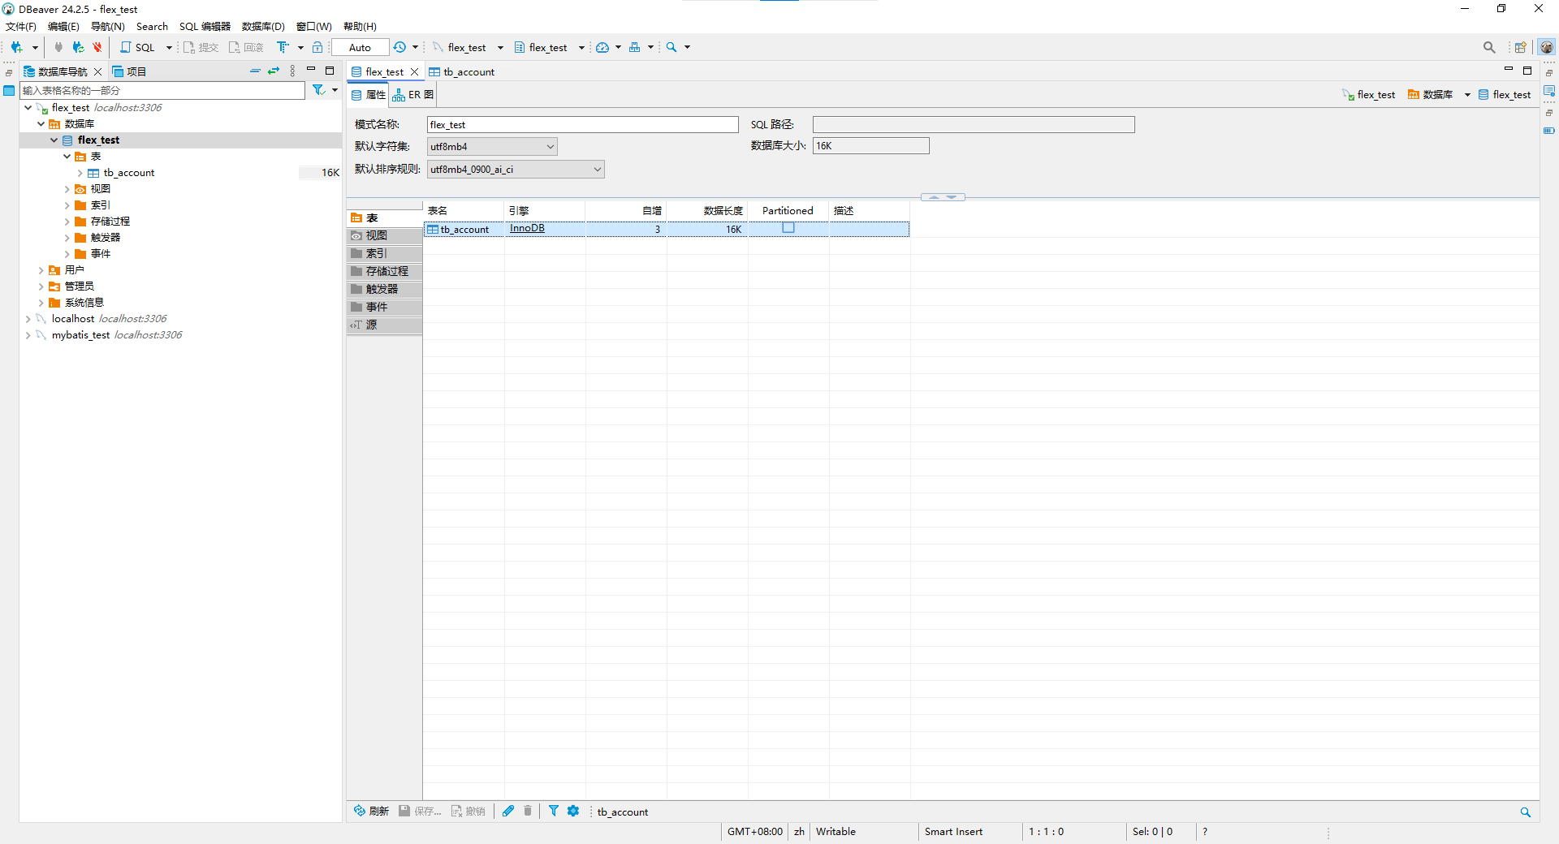Click the 数据长度 column header
This screenshot has width=1559, height=844.
click(707, 210)
